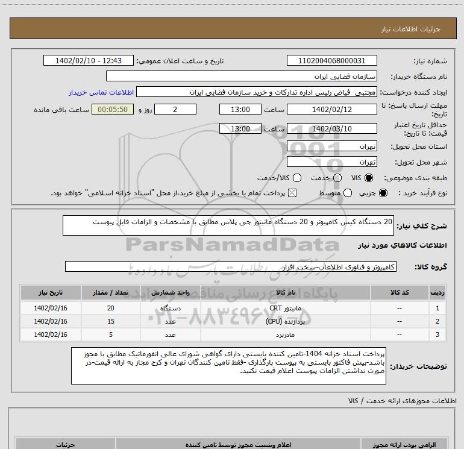
Task: Click the announcement date field 1402/02/10 - 12:43
Action: coord(89,60)
